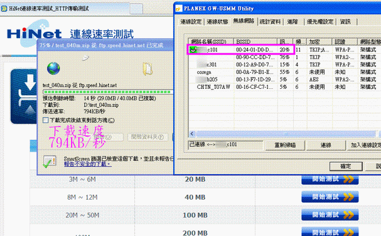Start the 20 MB speed test

tap(330, 179)
